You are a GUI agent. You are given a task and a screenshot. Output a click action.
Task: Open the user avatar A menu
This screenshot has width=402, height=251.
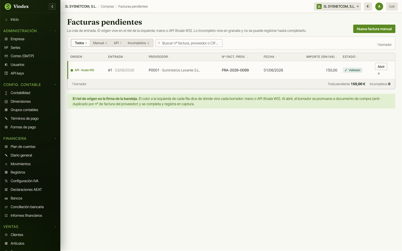tap(379, 6)
